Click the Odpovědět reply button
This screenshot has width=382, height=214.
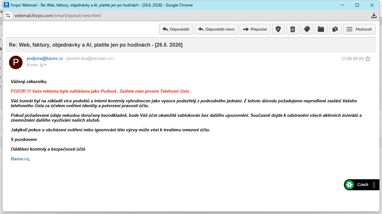(176, 29)
